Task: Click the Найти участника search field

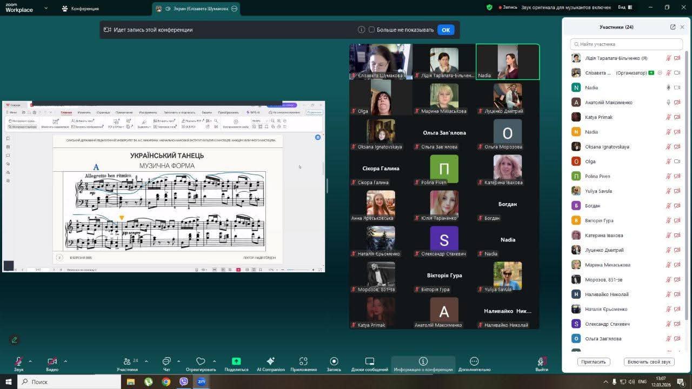Action: 627,44
